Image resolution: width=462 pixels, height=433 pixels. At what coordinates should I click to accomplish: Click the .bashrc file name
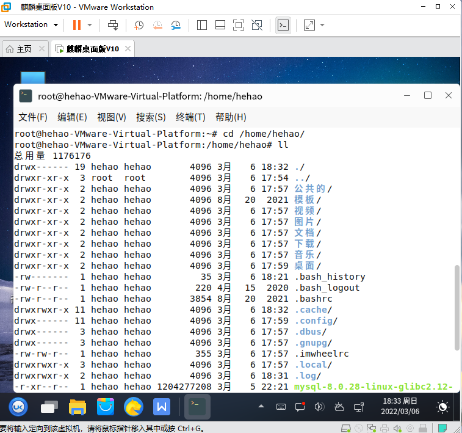[x=314, y=299]
